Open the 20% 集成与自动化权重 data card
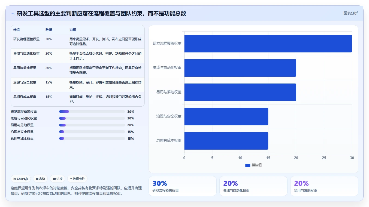Viewport: 369px width, 207px height. pyautogui.click(x=253, y=186)
